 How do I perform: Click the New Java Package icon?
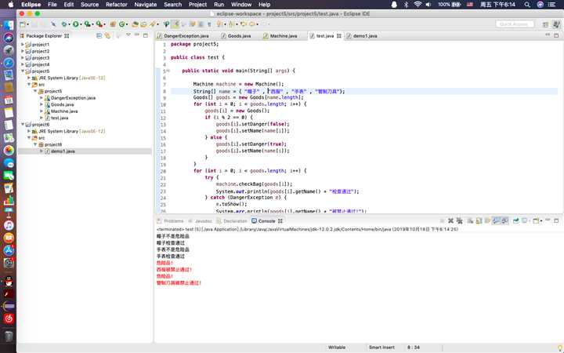[113, 24]
